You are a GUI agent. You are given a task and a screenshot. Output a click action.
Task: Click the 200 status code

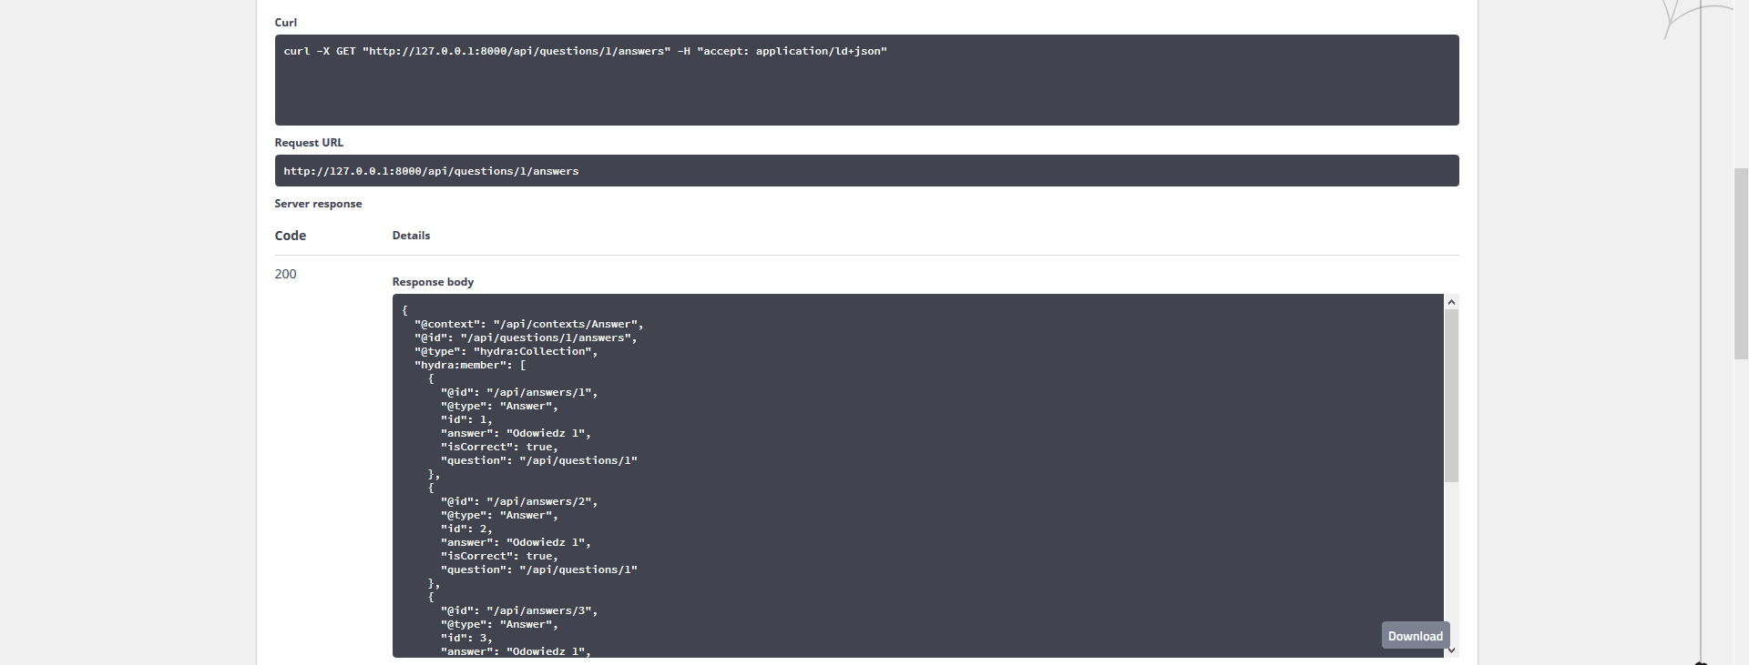tap(285, 274)
